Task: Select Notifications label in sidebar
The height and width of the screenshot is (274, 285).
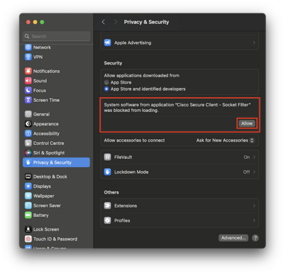Action: tap(46, 71)
